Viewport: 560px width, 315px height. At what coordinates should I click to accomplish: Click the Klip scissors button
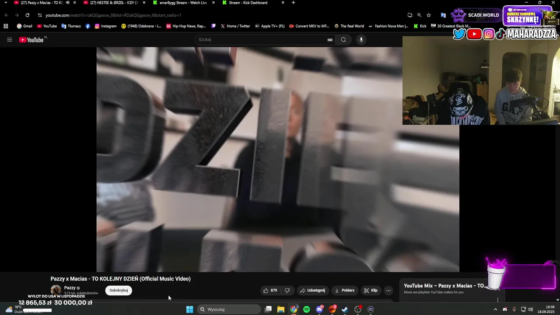371,290
